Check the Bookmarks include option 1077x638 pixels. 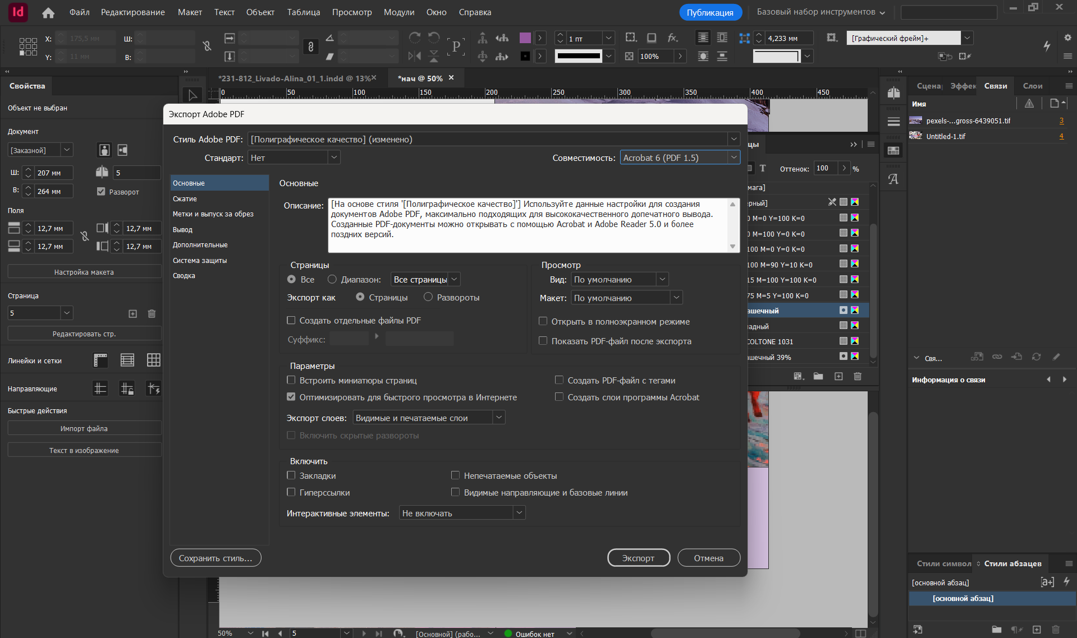[x=291, y=475]
